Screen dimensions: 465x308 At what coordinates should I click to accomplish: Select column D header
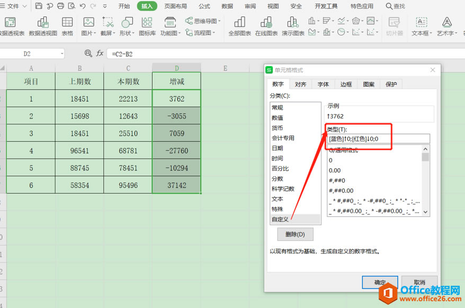click(176, 68)
